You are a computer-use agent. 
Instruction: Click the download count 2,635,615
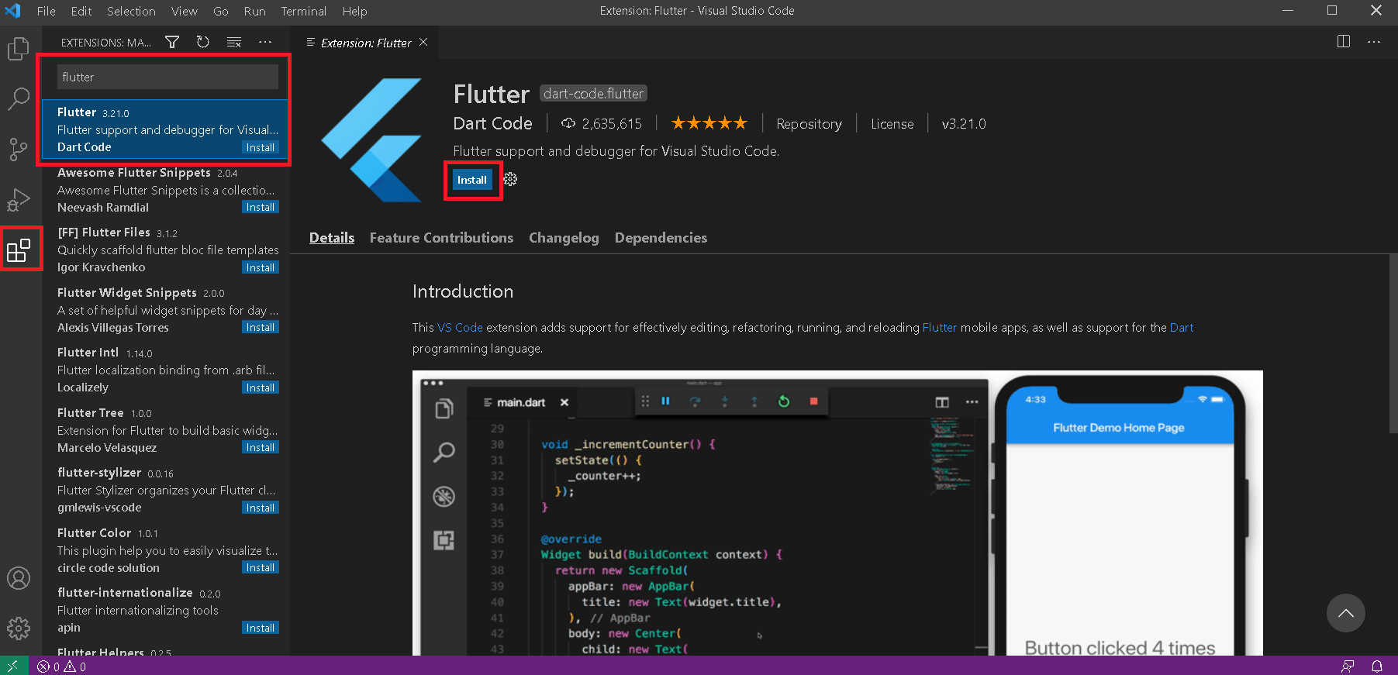(x=602, y=123)
